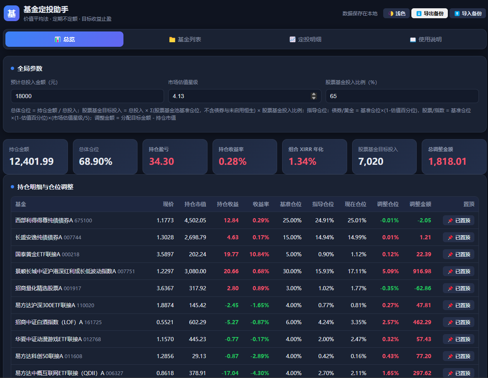Click fund name 易方达沪深300ETF联接A 110020

(x=55, y=305)
